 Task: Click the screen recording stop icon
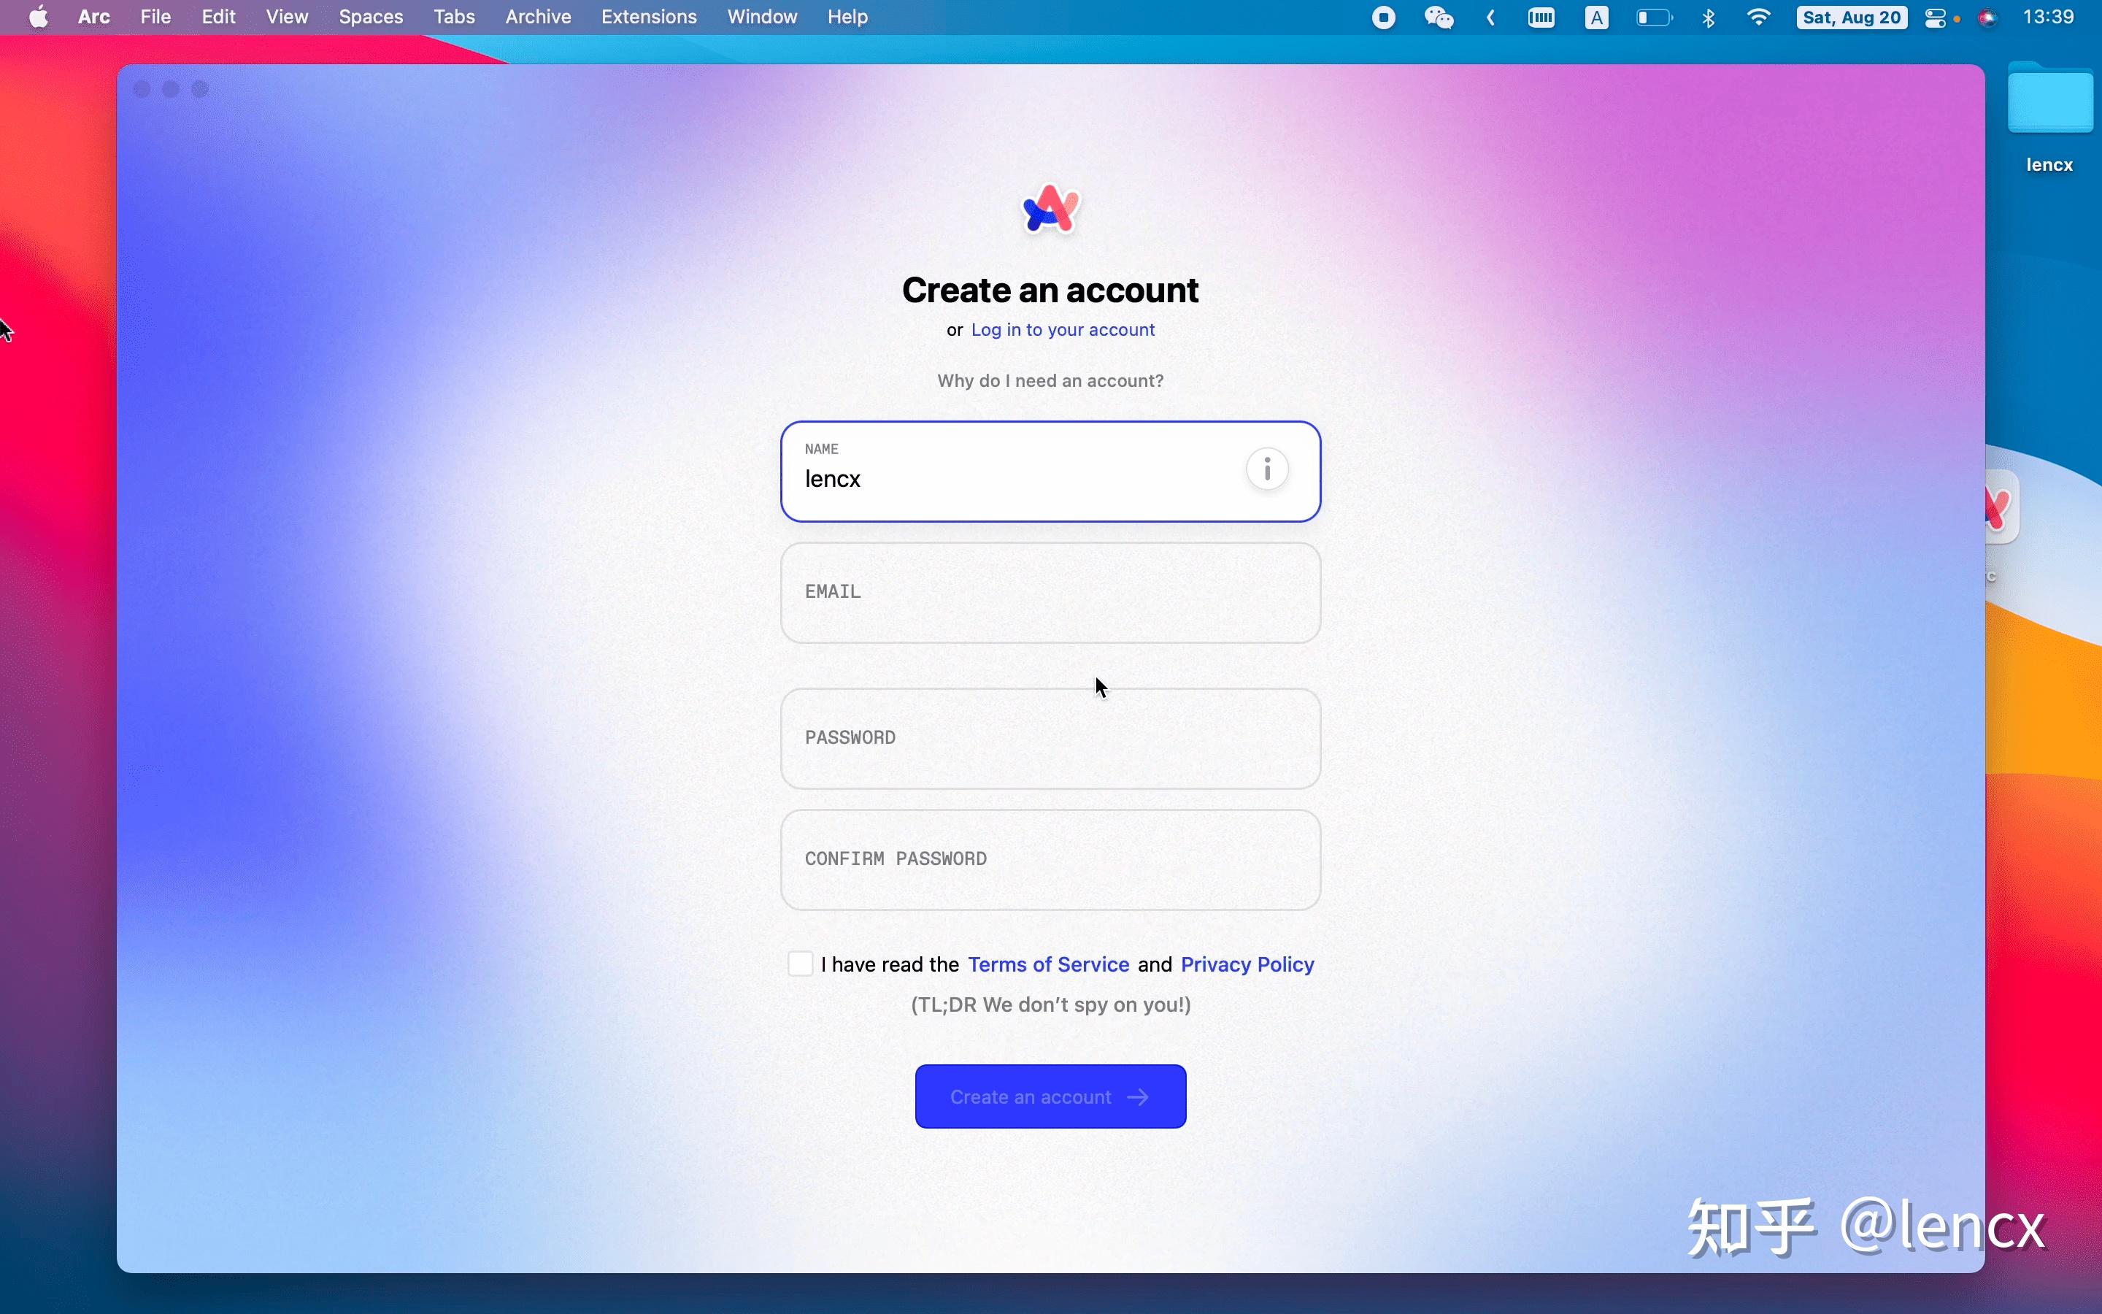1384,18
